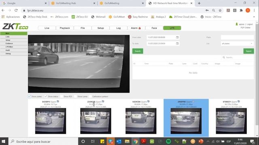The height and width of the screenshot is (145, 259).
Task: Click the shield icon next to plate 6709CCY
Action: [238, 101]
